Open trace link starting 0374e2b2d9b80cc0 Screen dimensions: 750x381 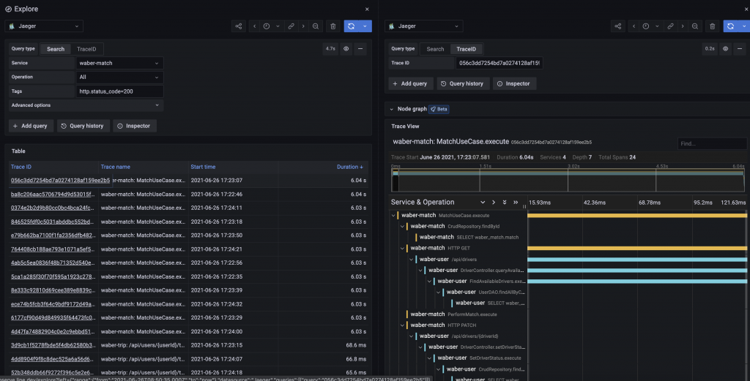[x=53, y=208]
